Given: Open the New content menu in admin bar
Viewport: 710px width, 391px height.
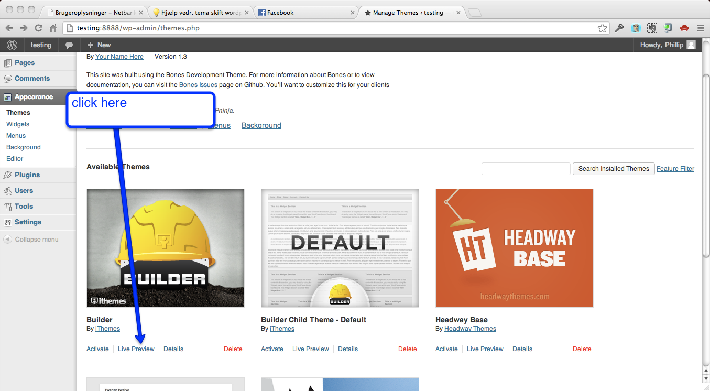Looking at the screenshot, I should pos(99,45).
